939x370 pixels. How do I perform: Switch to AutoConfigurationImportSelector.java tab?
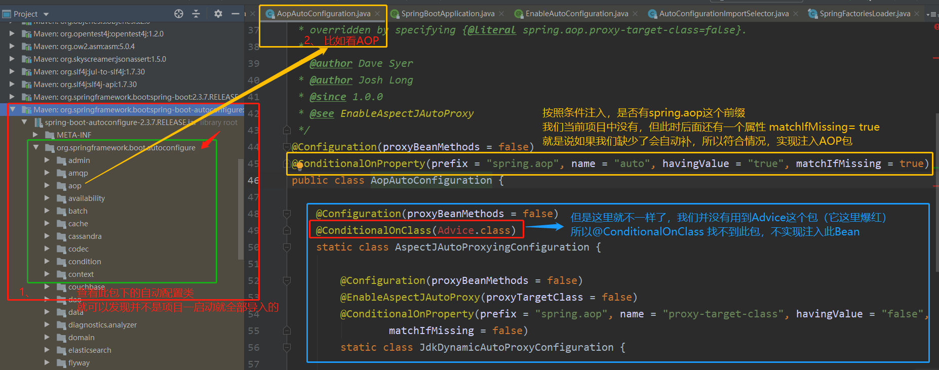[723, 14]
